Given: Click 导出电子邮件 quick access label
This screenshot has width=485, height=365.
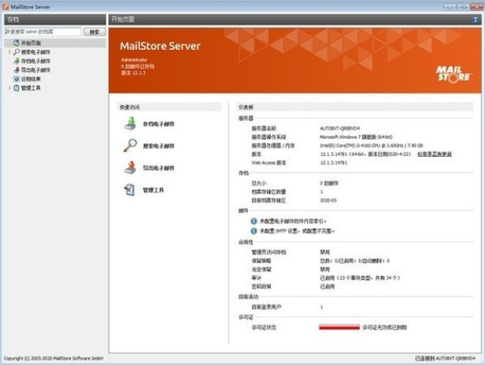Looking at the screenshot, I should (x=159, y=169).
